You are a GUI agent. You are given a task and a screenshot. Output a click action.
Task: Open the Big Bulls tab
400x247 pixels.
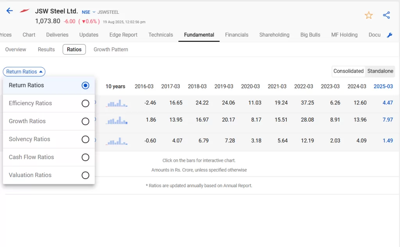click(310, 35)
